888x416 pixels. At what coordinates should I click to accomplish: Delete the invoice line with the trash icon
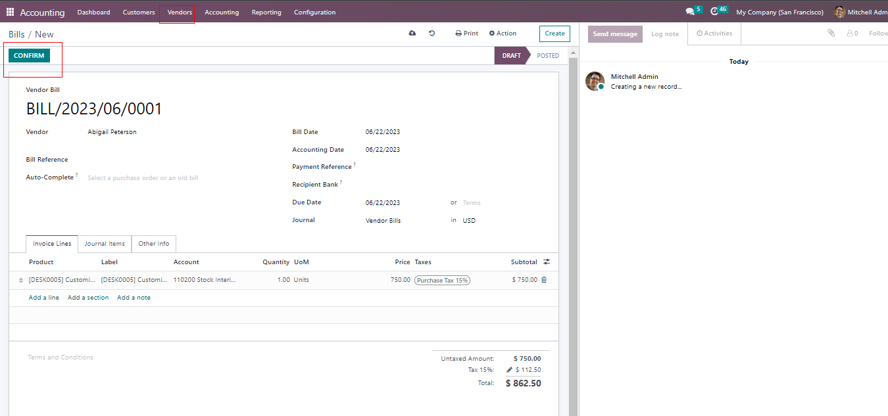click(544, 280)
